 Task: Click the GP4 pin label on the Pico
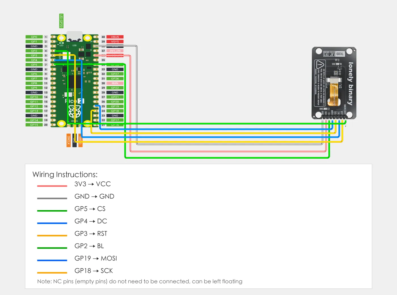[x=34, y=60]
